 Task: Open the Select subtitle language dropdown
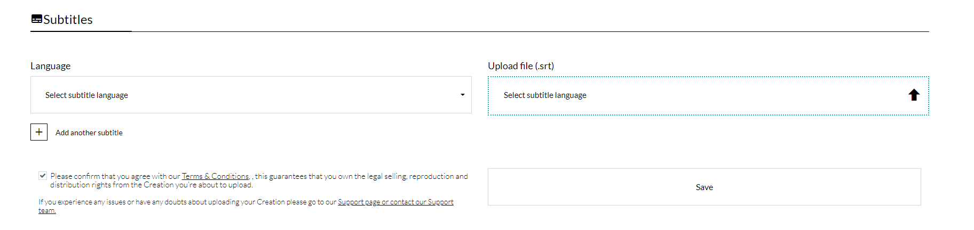(x=251, y=95)
